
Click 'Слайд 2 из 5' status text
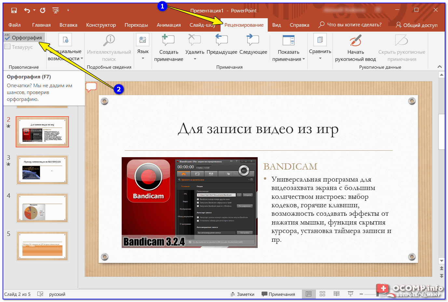pyautogui.click(x=17, y=294)
